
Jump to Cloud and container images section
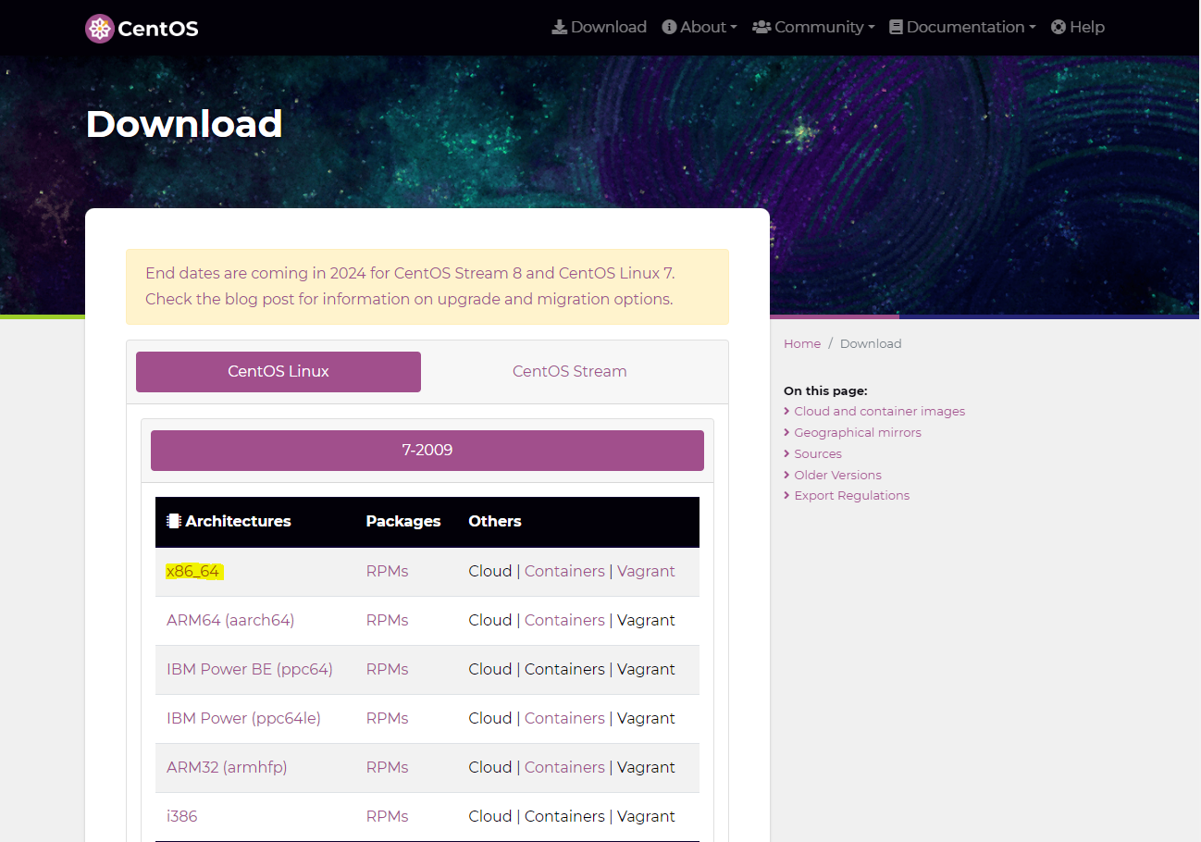[x=879, y=411]
